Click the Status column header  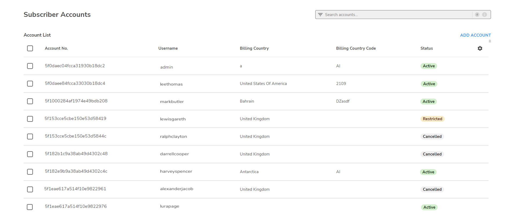point(426,48)
